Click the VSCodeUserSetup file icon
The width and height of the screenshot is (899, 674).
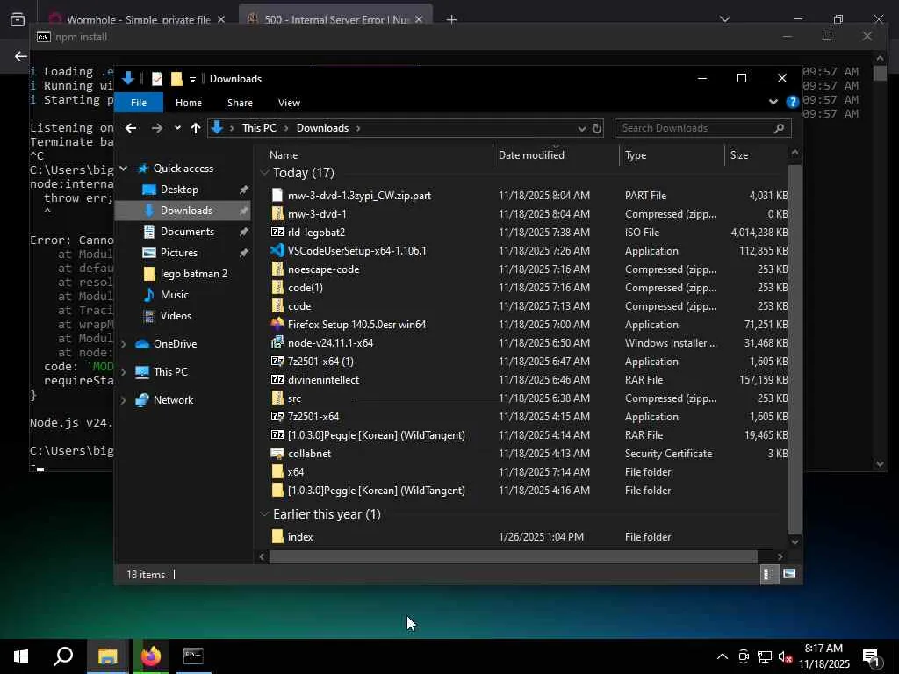(x=277, y=250)
